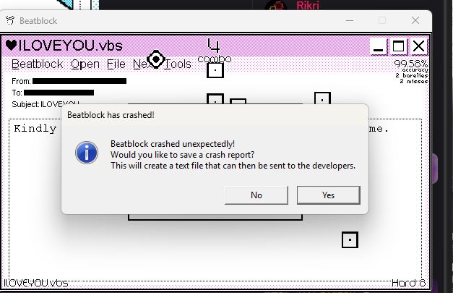
Task: Click the 99.58% accuracy readout
Action: [411, 64]
